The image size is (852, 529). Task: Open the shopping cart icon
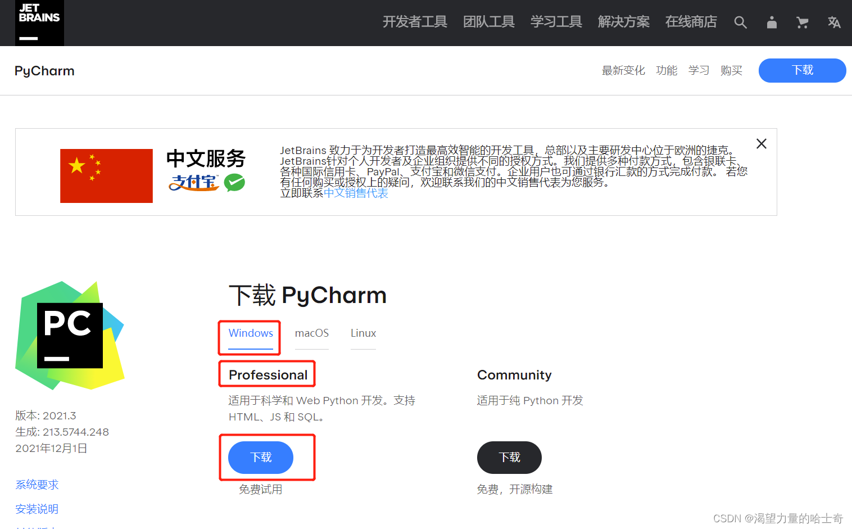point(803,22)
